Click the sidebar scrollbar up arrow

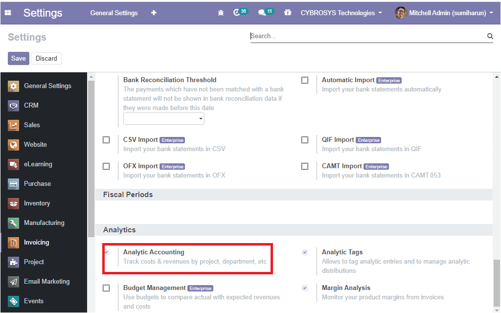pyautogui.click(x=91, y=77)
